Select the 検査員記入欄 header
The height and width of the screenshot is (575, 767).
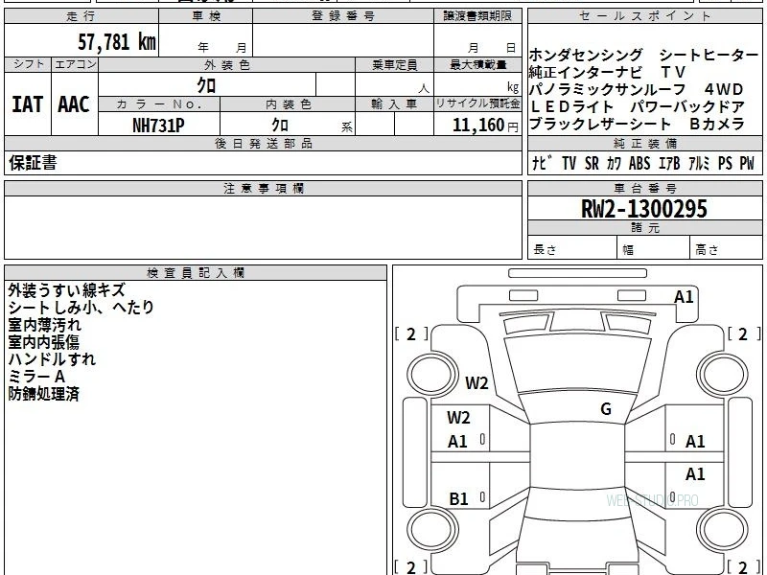[196, 272]
